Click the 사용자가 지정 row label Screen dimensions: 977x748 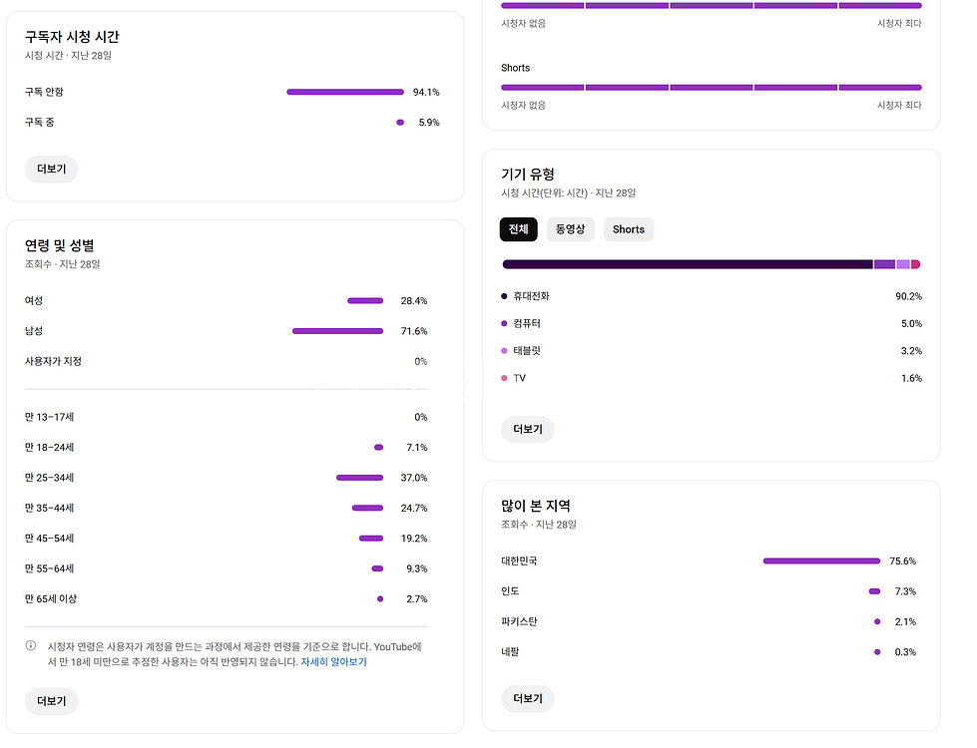point(53,361)
